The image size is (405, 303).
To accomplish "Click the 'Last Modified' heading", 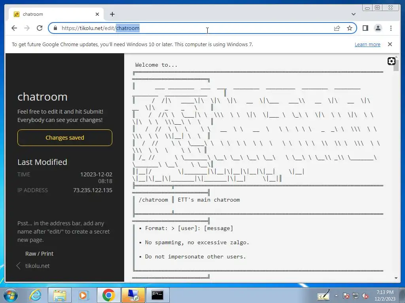I will tap(42, 162).
